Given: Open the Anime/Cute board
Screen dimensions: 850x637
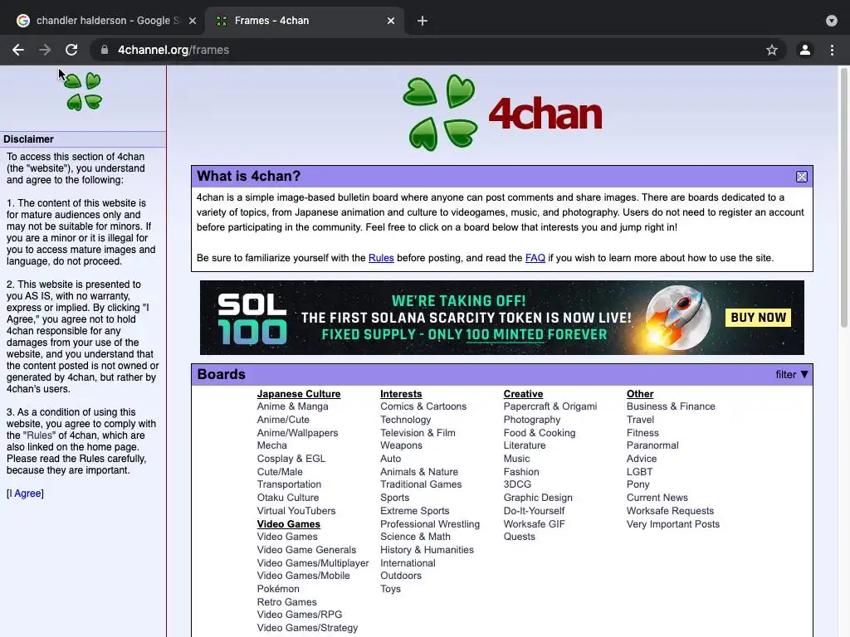Looking at the screenshot, I should pos(283,419).
